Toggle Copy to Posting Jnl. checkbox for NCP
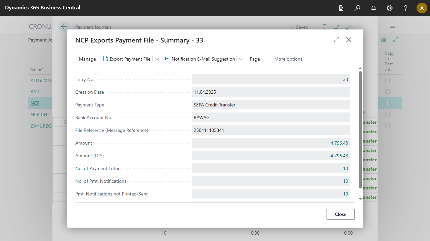The width and height of the screenshot is (430, 241). [x=387, y=103]
